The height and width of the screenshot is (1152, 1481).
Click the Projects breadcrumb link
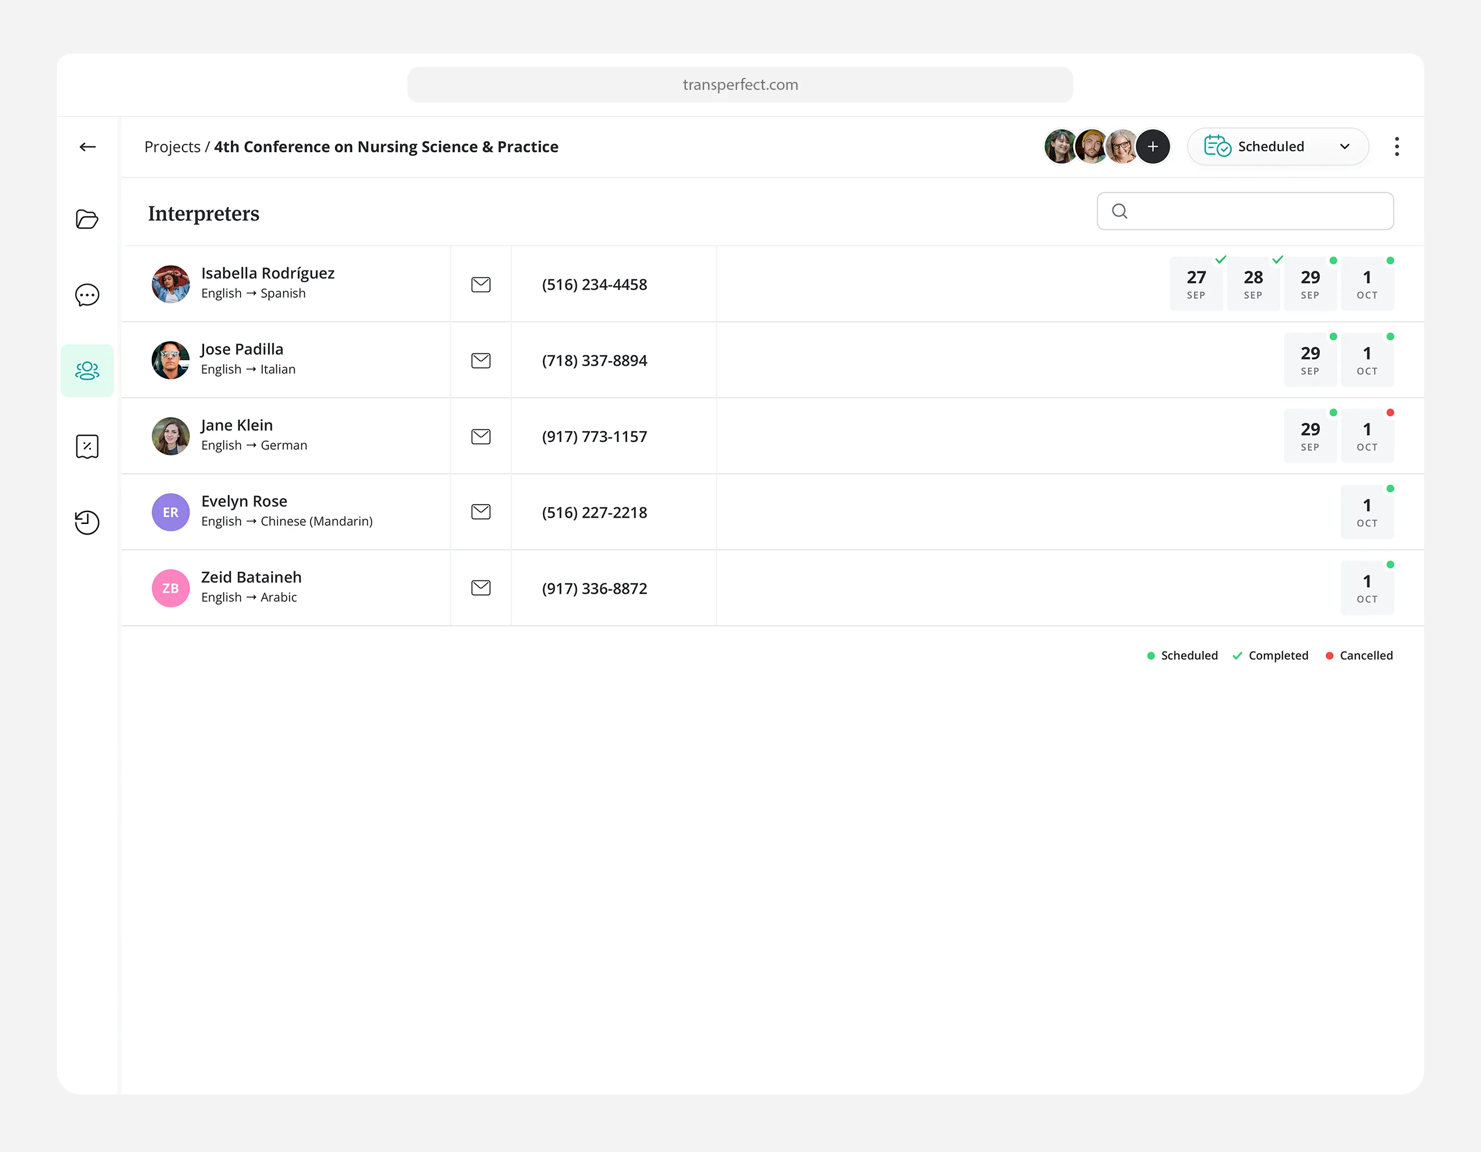172,147
